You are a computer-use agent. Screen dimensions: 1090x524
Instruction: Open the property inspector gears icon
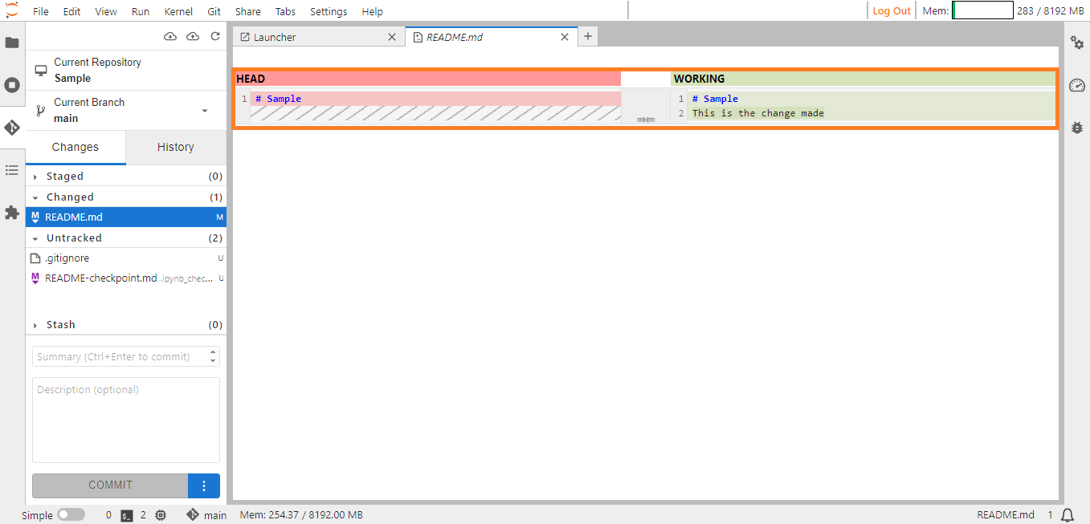[x=1077, y=43]
